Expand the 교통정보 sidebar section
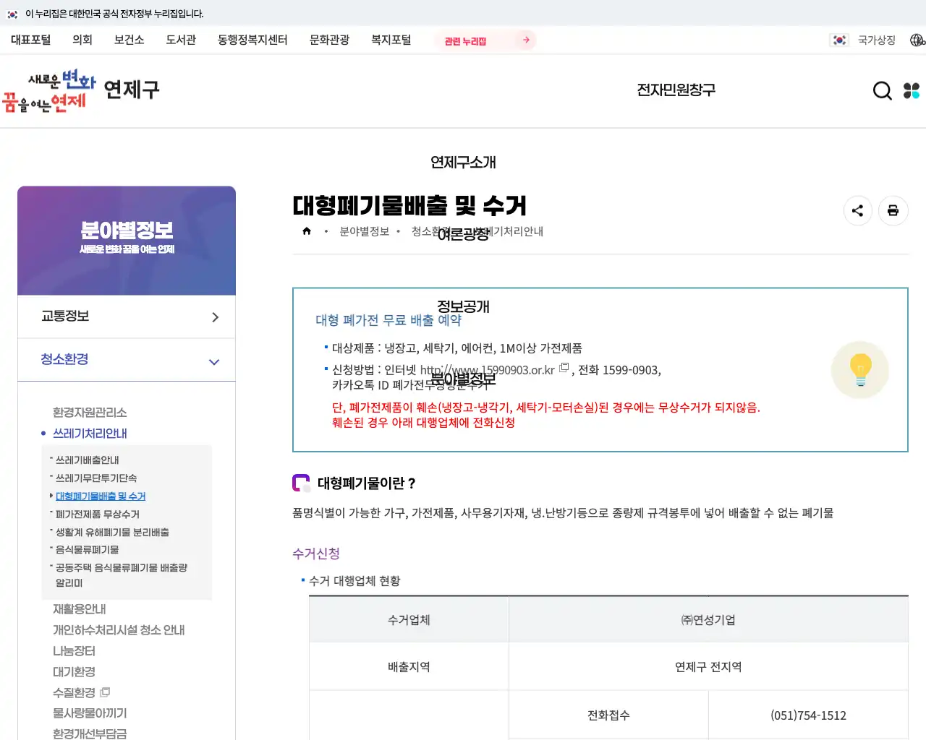 [x=127, y=316]
